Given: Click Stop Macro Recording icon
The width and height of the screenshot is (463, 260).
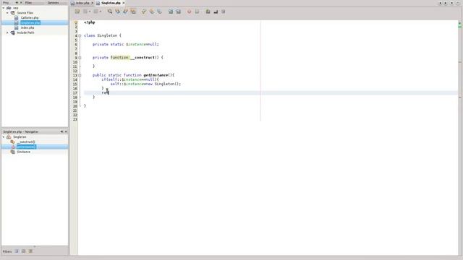Looking at the screenshot, I should [x=197, y=12].
